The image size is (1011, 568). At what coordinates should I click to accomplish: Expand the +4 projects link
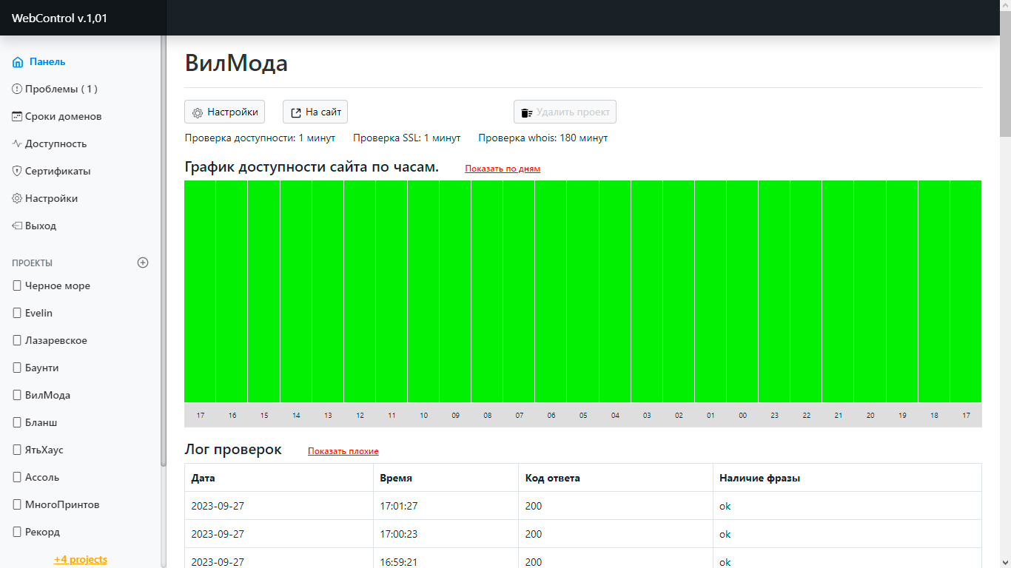point(80,559)
